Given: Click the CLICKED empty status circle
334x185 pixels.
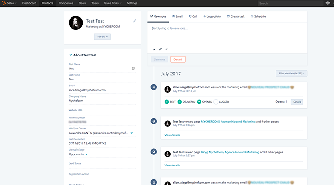Looking at the screenshot, I should click(x=216, y=102).
